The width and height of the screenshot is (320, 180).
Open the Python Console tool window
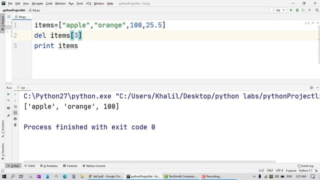94,166
